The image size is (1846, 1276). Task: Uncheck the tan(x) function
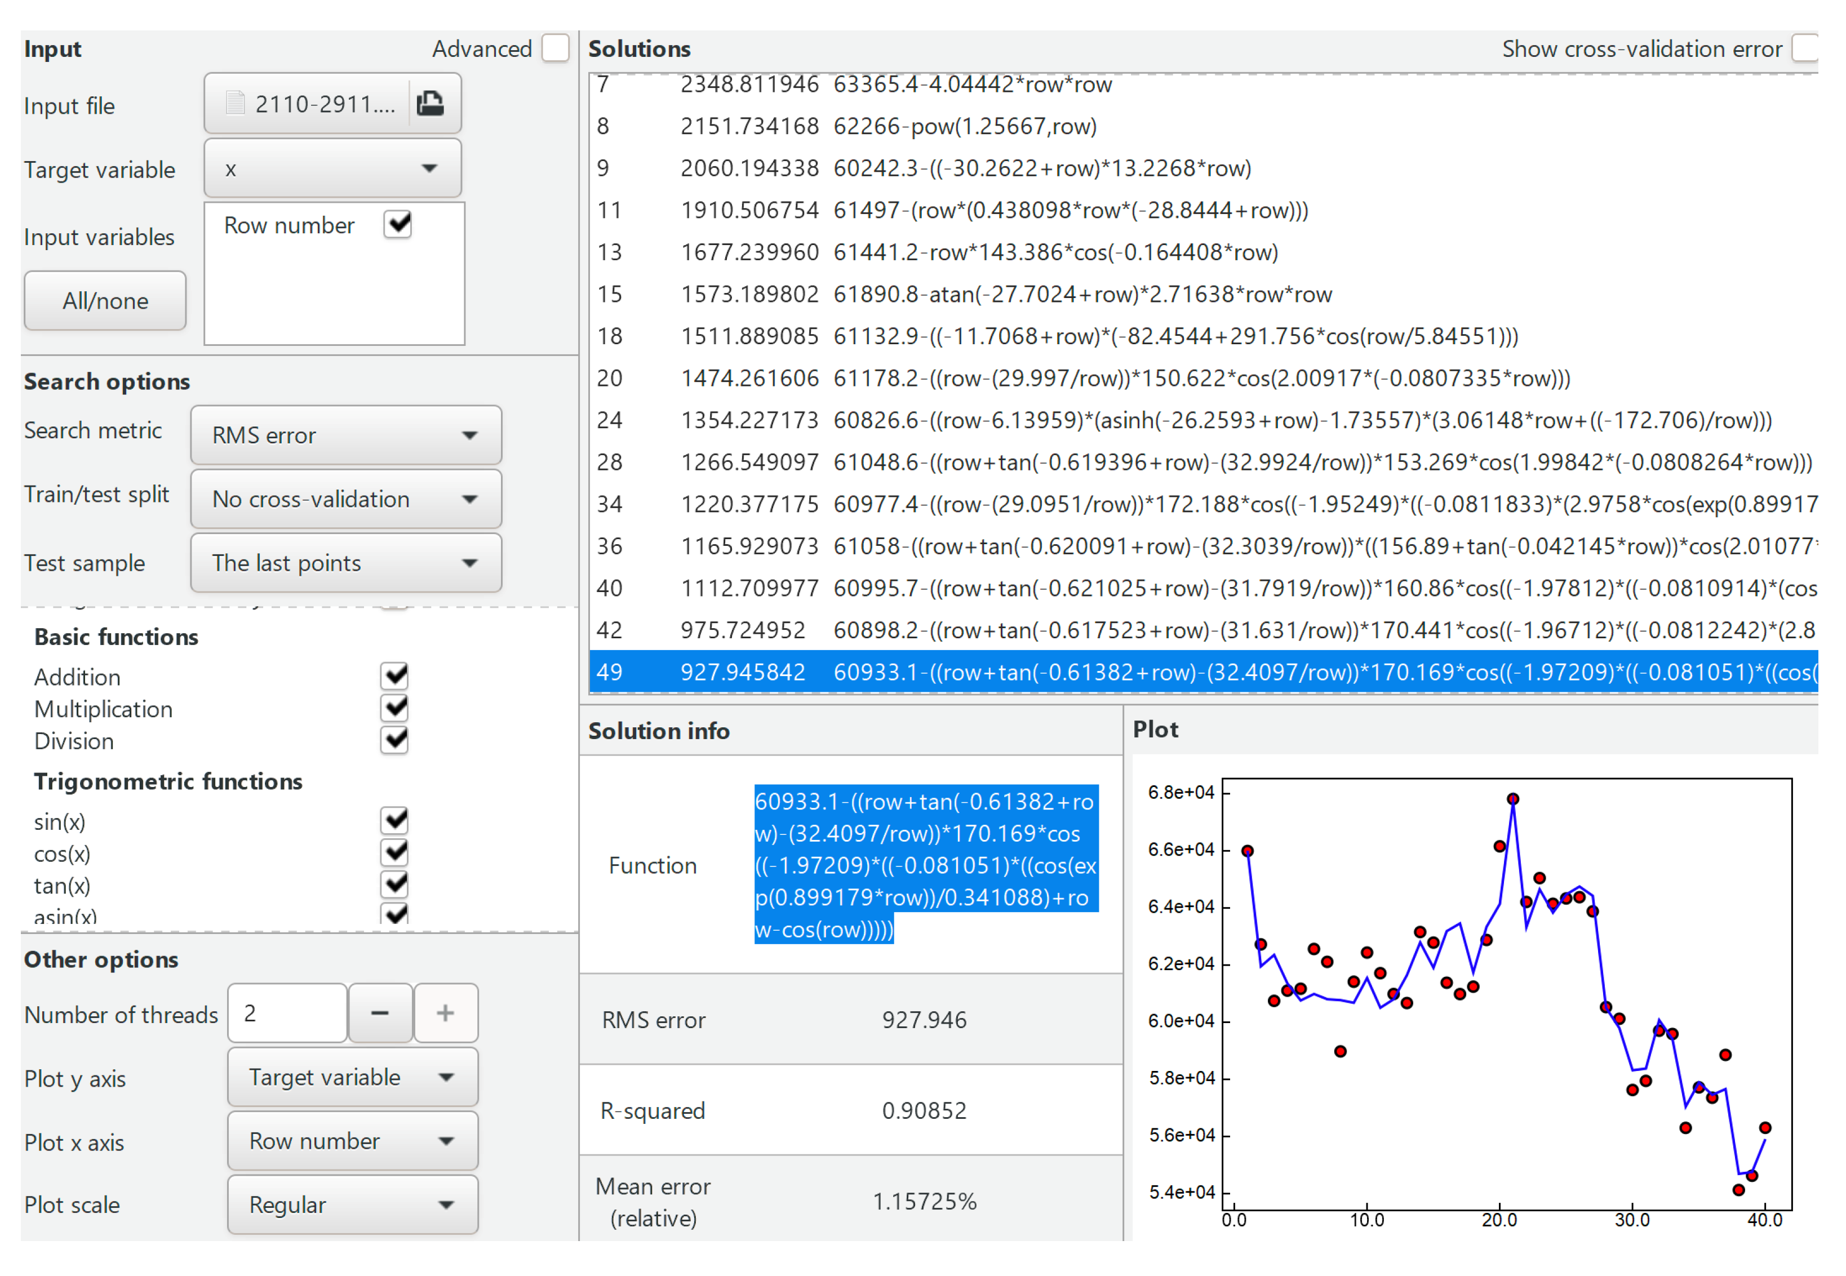pyautogui.click(x=394, y=885)
